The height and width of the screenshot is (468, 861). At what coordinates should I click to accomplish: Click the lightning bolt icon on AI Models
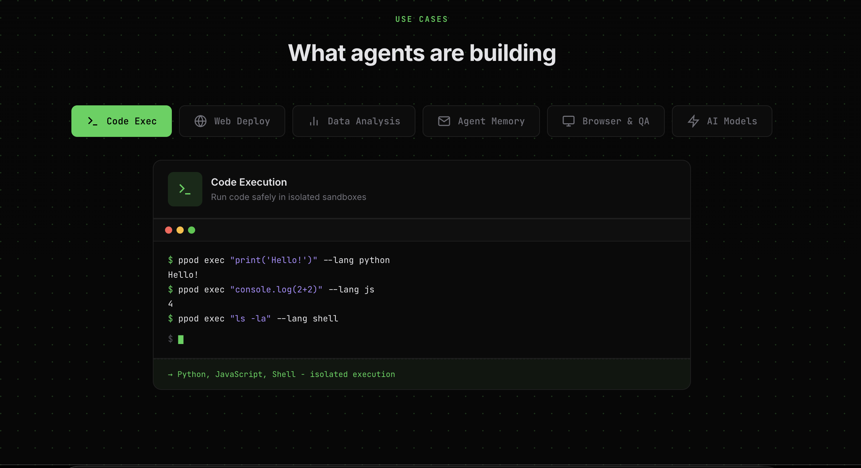click(x=693, y=121)
